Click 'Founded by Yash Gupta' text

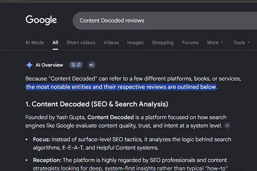56,117
